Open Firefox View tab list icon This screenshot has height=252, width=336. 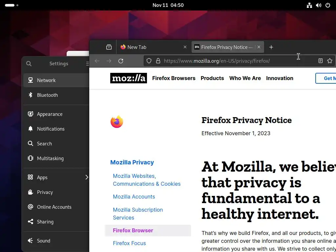tap(109, 47)
